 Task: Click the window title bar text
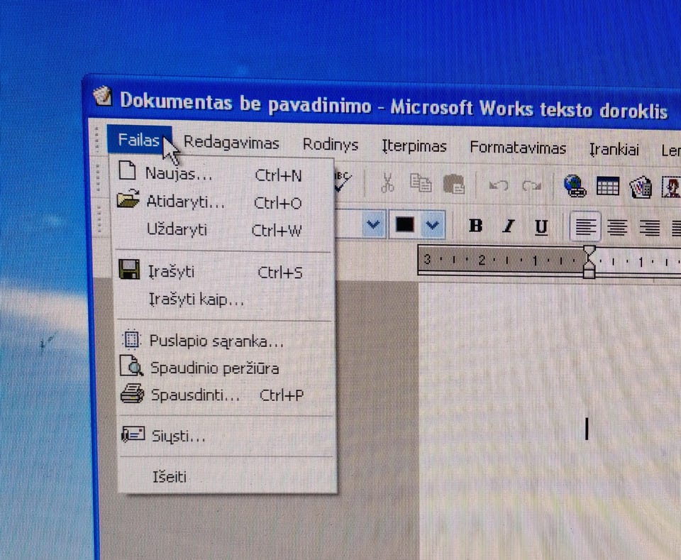tap(394, 105)
